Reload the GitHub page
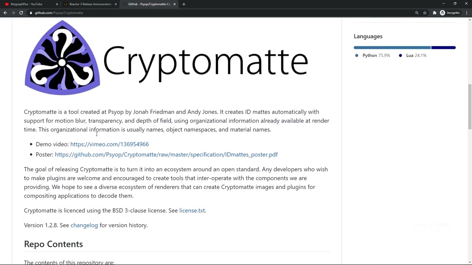Image resolution: width=472 pixels, height=265 pixels. coord(21,13)
